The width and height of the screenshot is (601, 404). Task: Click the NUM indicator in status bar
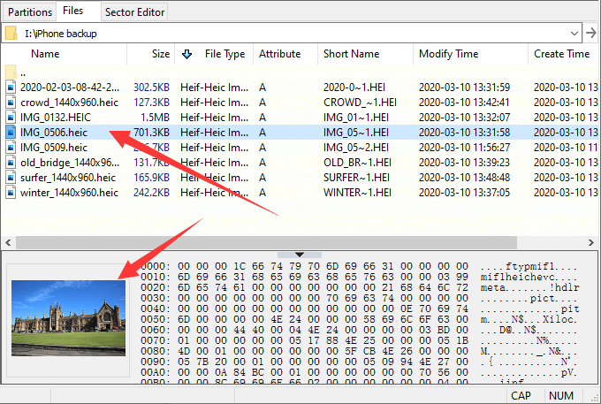tap(561, 395)
